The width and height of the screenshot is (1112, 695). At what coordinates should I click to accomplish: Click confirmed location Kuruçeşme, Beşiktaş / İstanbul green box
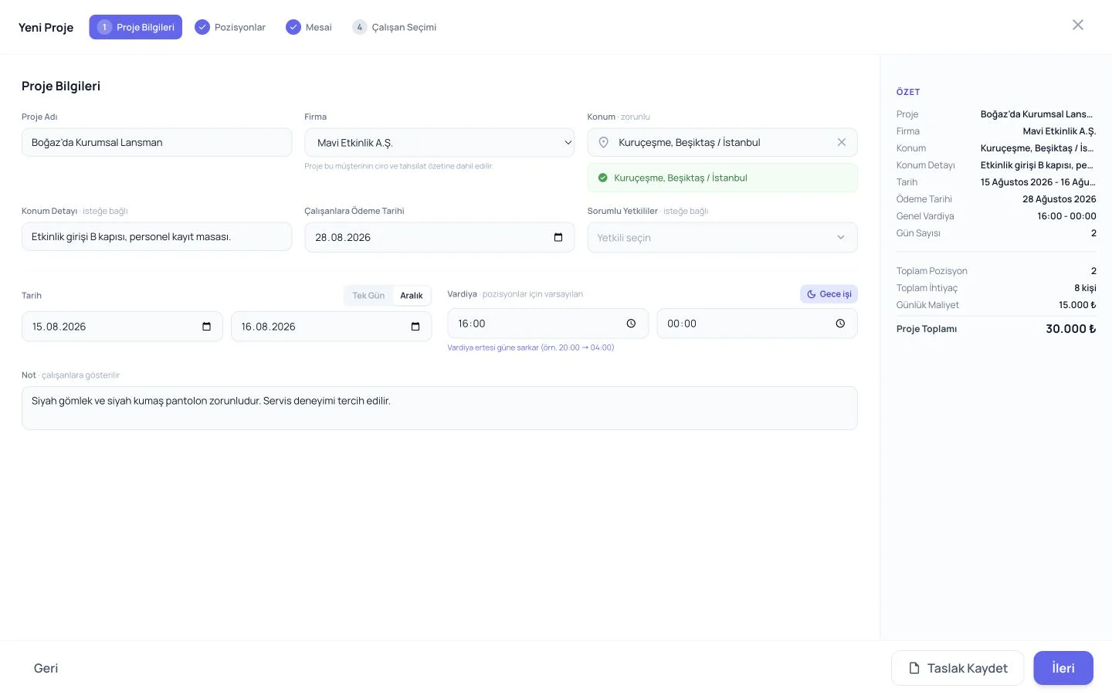722,178
